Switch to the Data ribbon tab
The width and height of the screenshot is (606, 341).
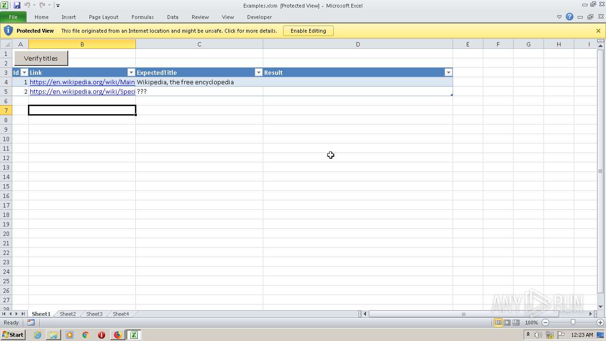tap(173, 17)
